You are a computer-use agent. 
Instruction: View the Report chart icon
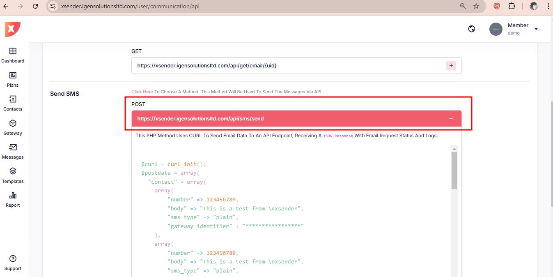click(13, 196)
